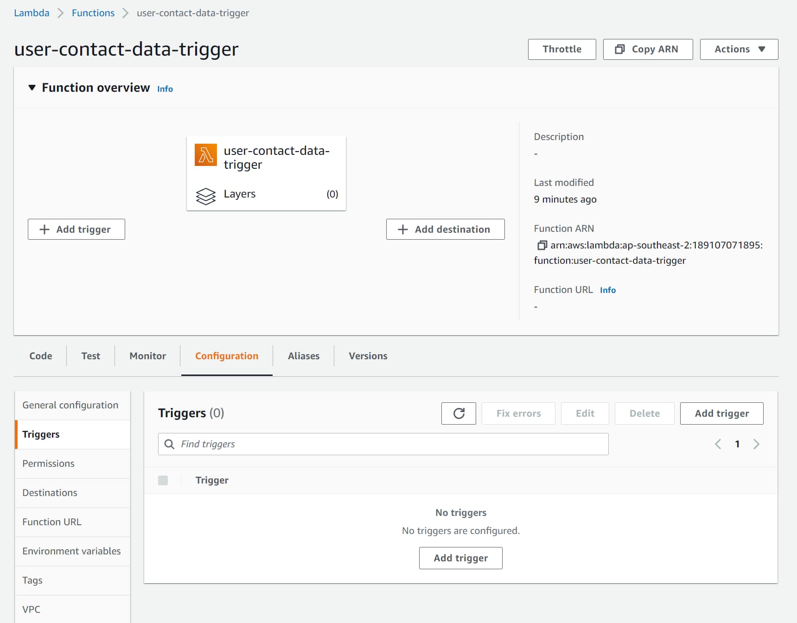Image resolution: width=797 pixels, height=623 pixels.
Task: Switch to the Code tab
Action: point(41,356)
